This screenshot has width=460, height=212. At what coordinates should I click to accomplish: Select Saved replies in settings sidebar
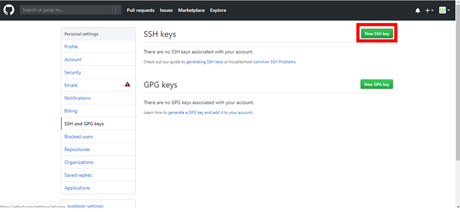(98, 175)
